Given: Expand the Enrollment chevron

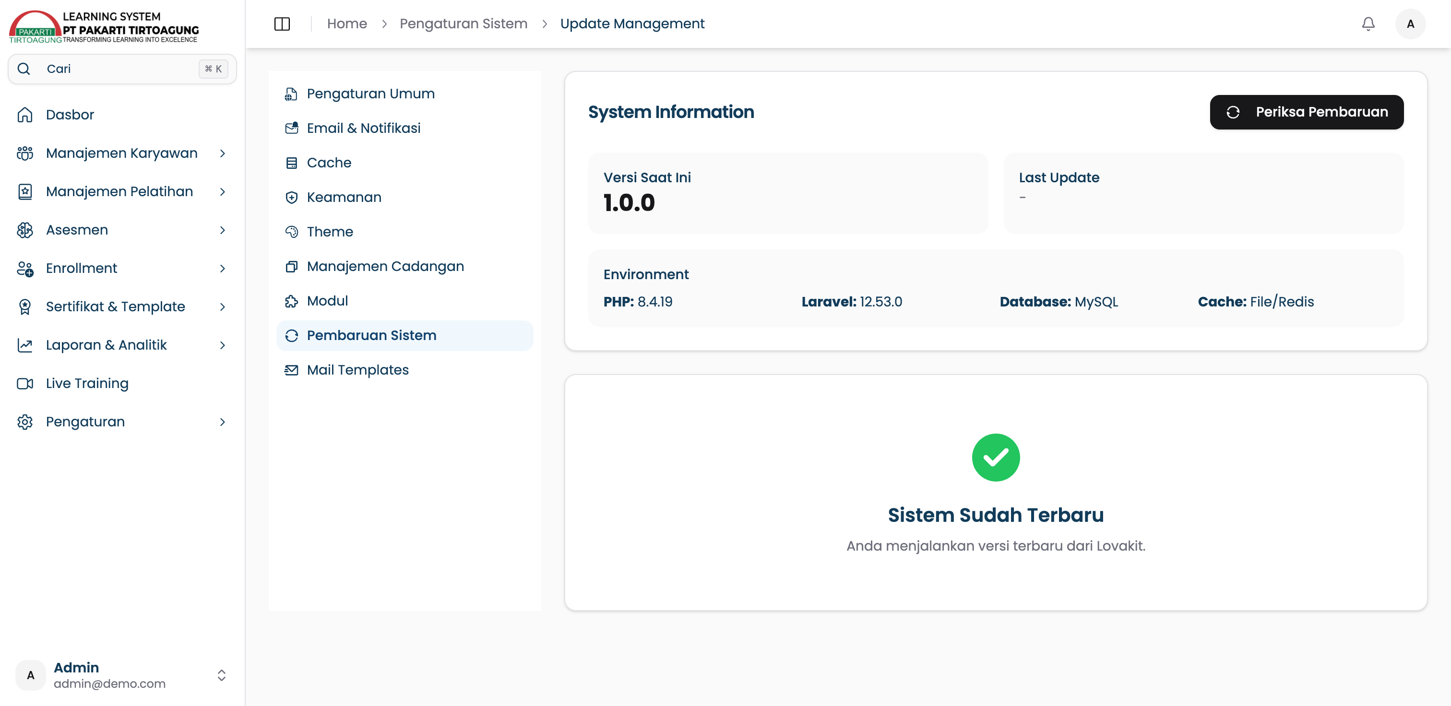Looking at the screenshot, I should point(223,269).
